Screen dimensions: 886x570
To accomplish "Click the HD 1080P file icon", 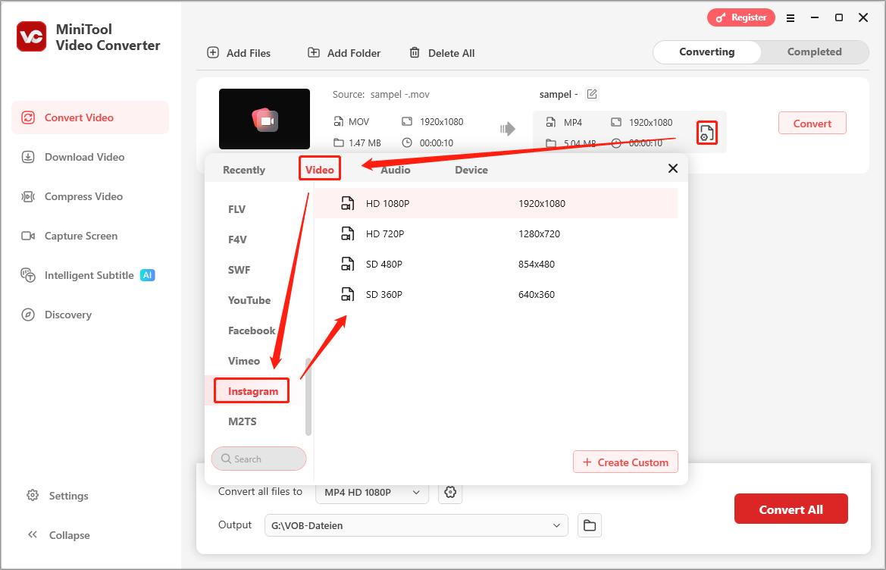I will point(348,203).
